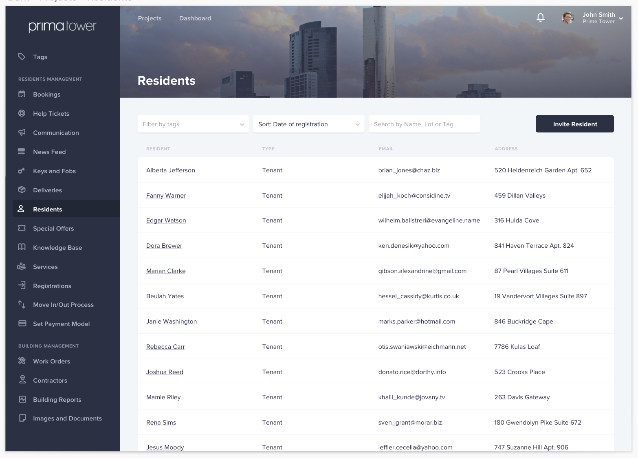The width and height of the screenshot is (638, 458).
Task: Open the Dashboard top menu
Action: 195,18
